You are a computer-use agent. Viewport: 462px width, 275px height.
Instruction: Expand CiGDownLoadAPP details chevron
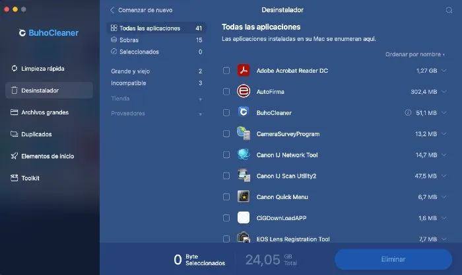(x=444, y=217)
